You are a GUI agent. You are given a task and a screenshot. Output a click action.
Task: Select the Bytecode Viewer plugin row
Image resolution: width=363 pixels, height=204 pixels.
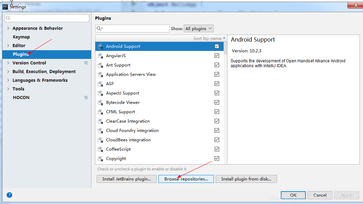(x=159, y=103)
